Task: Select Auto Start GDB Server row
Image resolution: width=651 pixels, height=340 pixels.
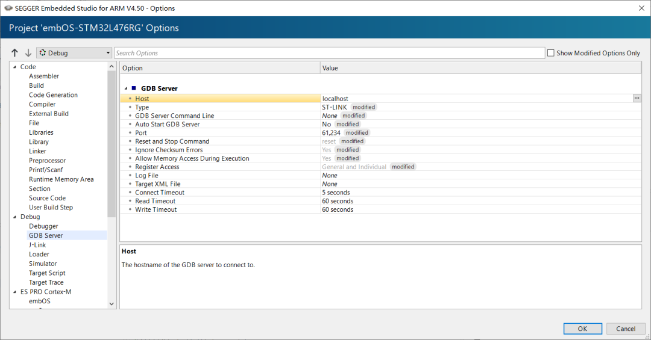Action: coord(381,125)
